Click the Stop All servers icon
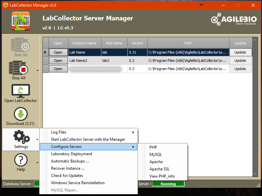 click(x=18, y=68)
